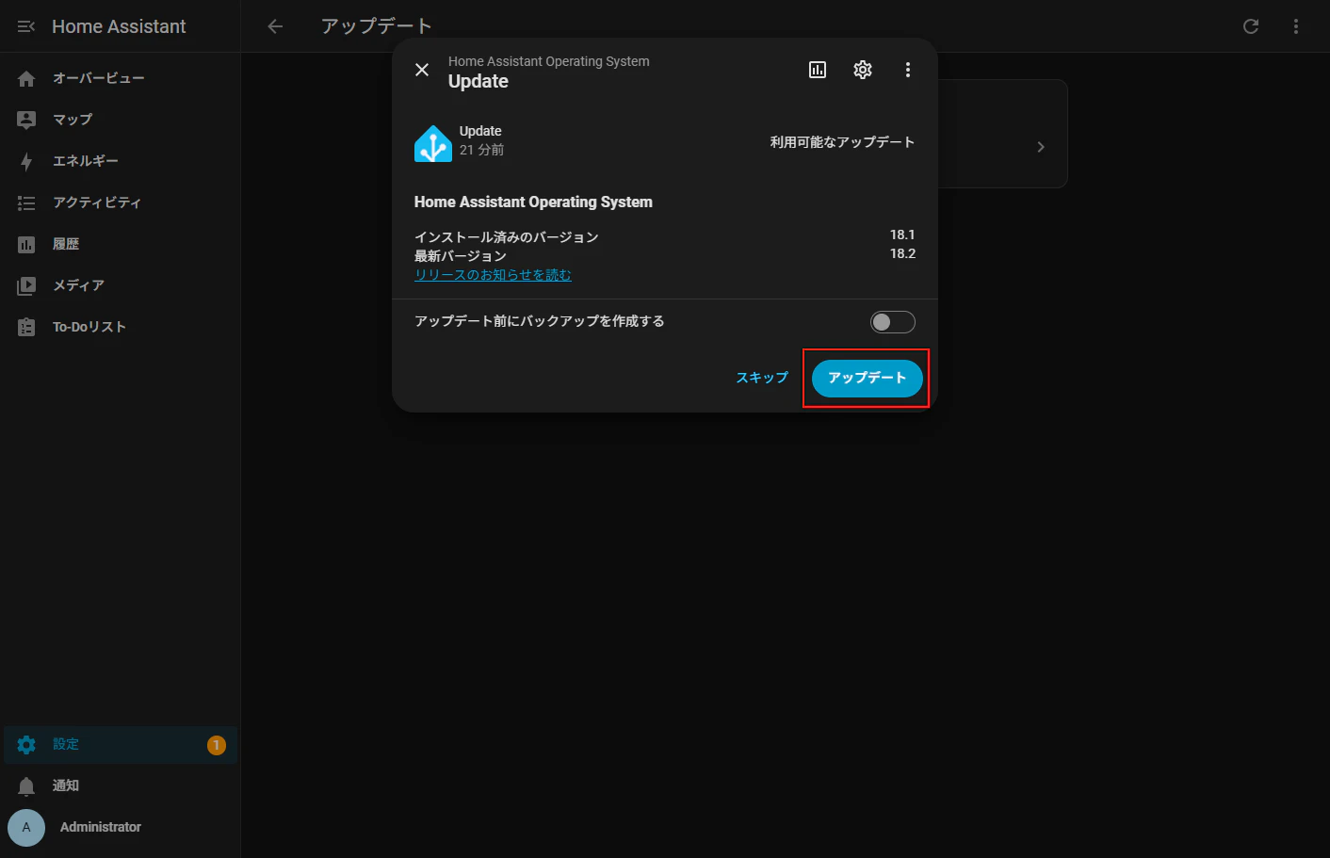Open 通知 in the sidebar

121,786
